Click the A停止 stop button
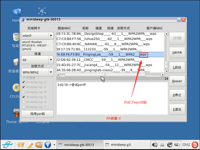This screenshot has height=150, width=200. 177,95
